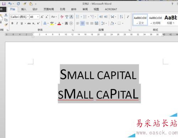This screenshot has height=138, width=178.
Task: Toggle superscript formatting
Action: (x=38, y=23)
